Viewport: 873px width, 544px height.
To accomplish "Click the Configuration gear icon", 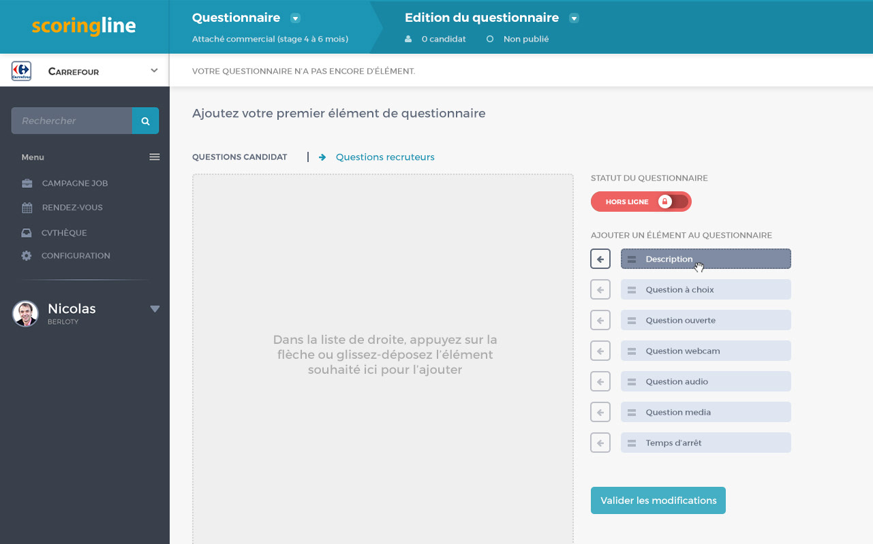I will click(27, 256).
